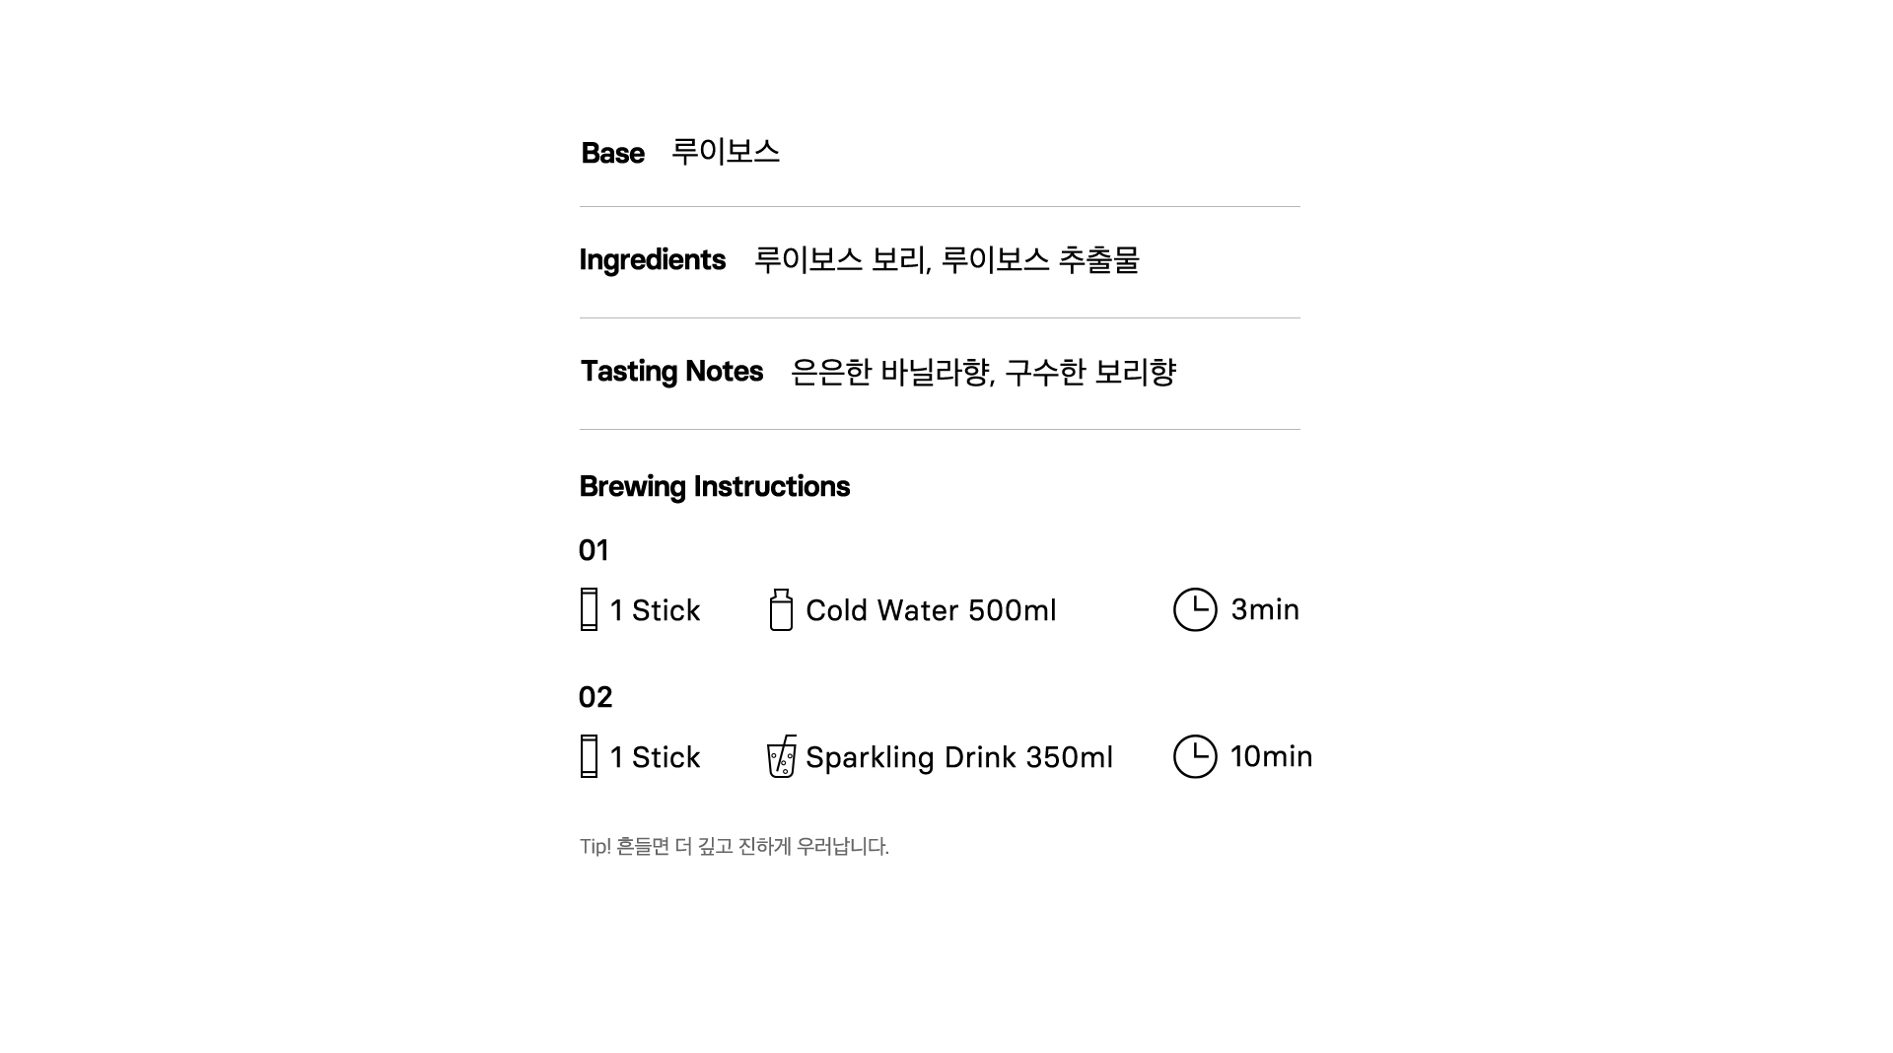Click the Cold Water 500ml text

(x=931, y=610)
